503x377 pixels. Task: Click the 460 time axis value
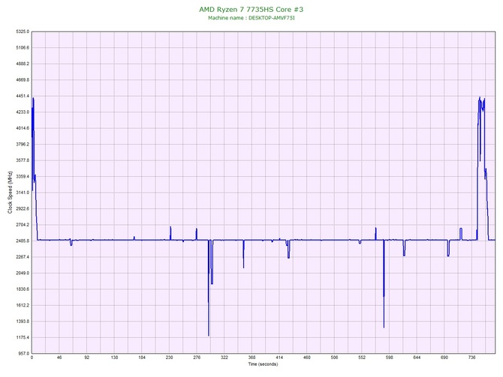coord(306,358)
